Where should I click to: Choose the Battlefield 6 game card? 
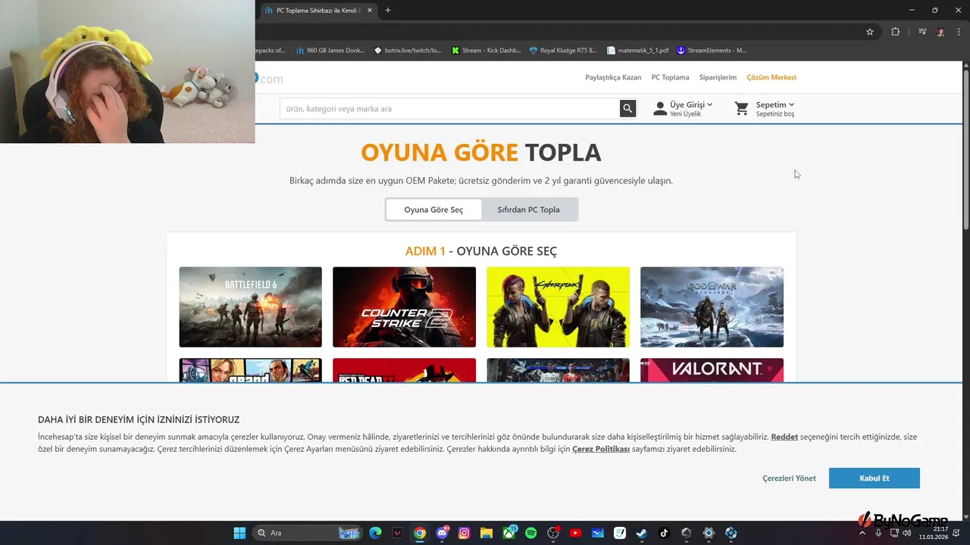point(250,307)
